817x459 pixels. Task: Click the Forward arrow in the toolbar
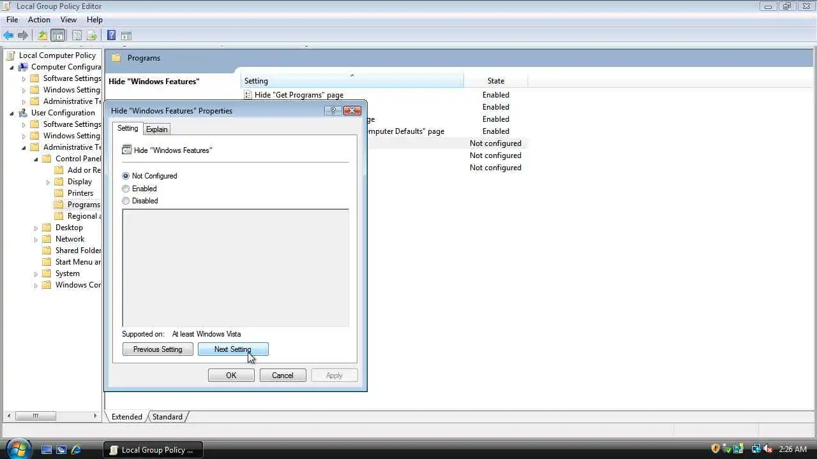pos(23,36)
